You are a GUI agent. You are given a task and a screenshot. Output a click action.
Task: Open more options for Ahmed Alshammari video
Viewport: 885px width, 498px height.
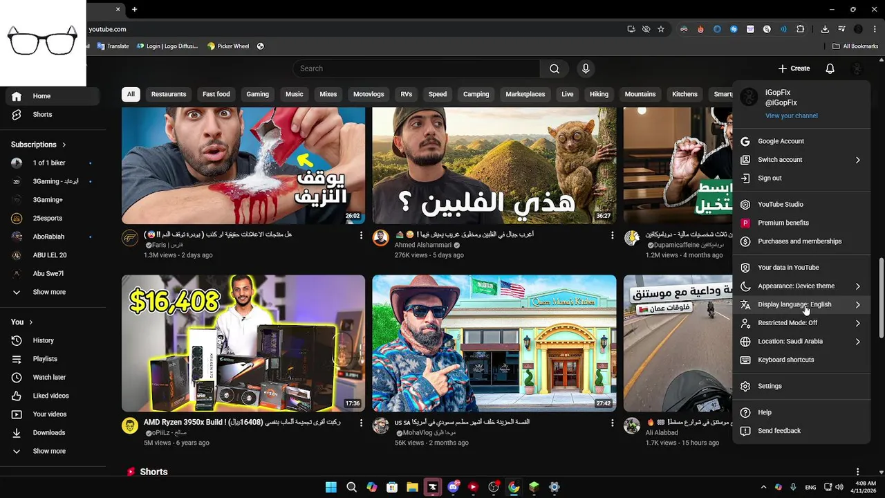pyautogui.click(x=612, y=236)
